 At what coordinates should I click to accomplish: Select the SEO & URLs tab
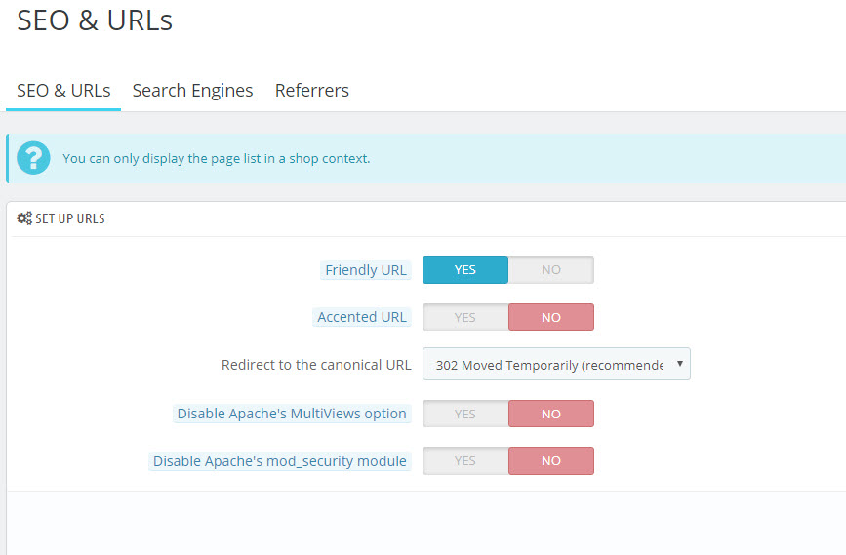(x=63, y=90)
